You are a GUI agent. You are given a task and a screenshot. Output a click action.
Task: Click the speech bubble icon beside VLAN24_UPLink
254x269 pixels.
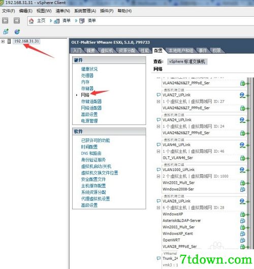pyautogui.click(x=158, y=120)
